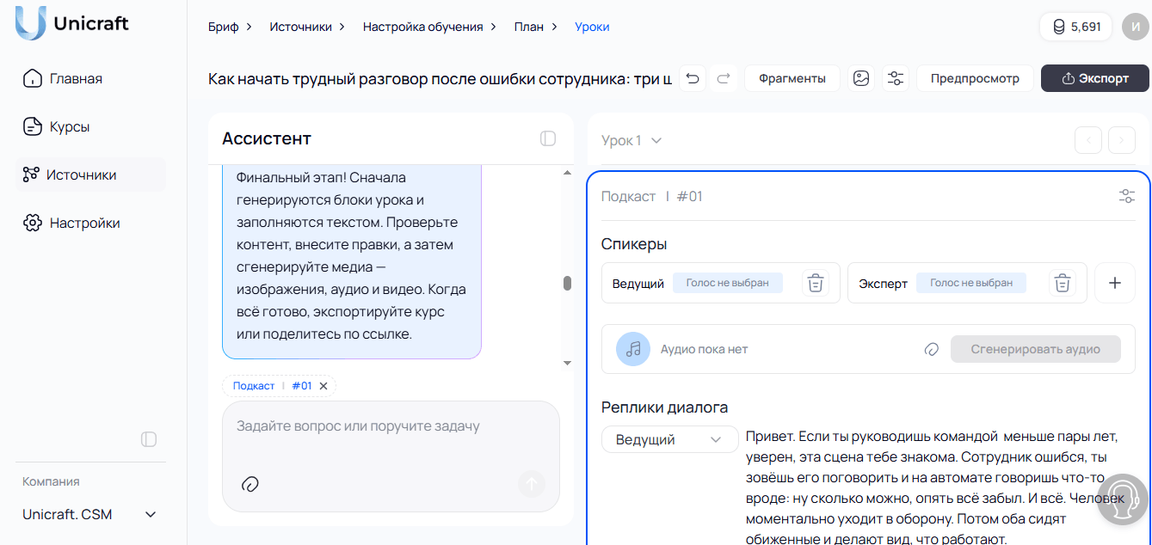1152x545 pixels.
Task: Click the image generation icon
Action: (x=861, y=78)
